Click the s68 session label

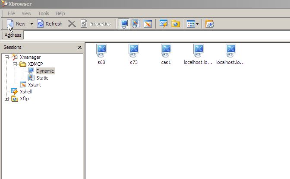click(101, 62)
